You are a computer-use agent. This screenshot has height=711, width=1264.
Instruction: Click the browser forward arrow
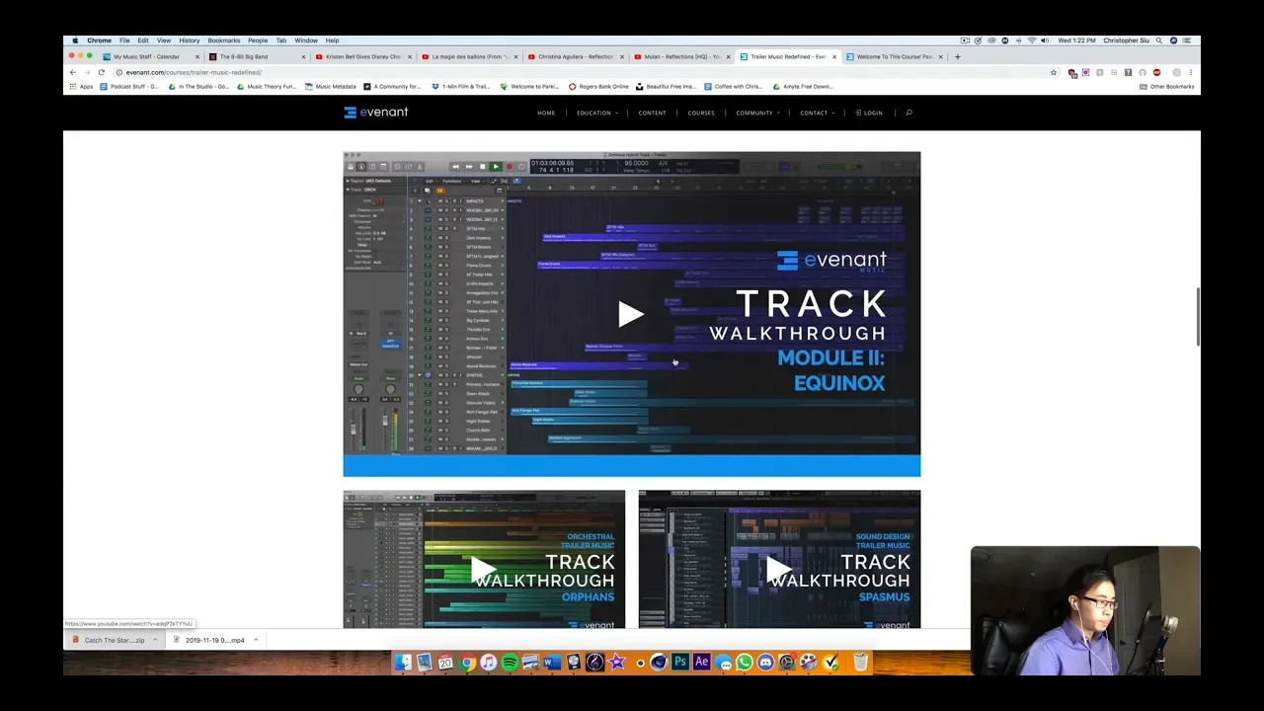86,72
